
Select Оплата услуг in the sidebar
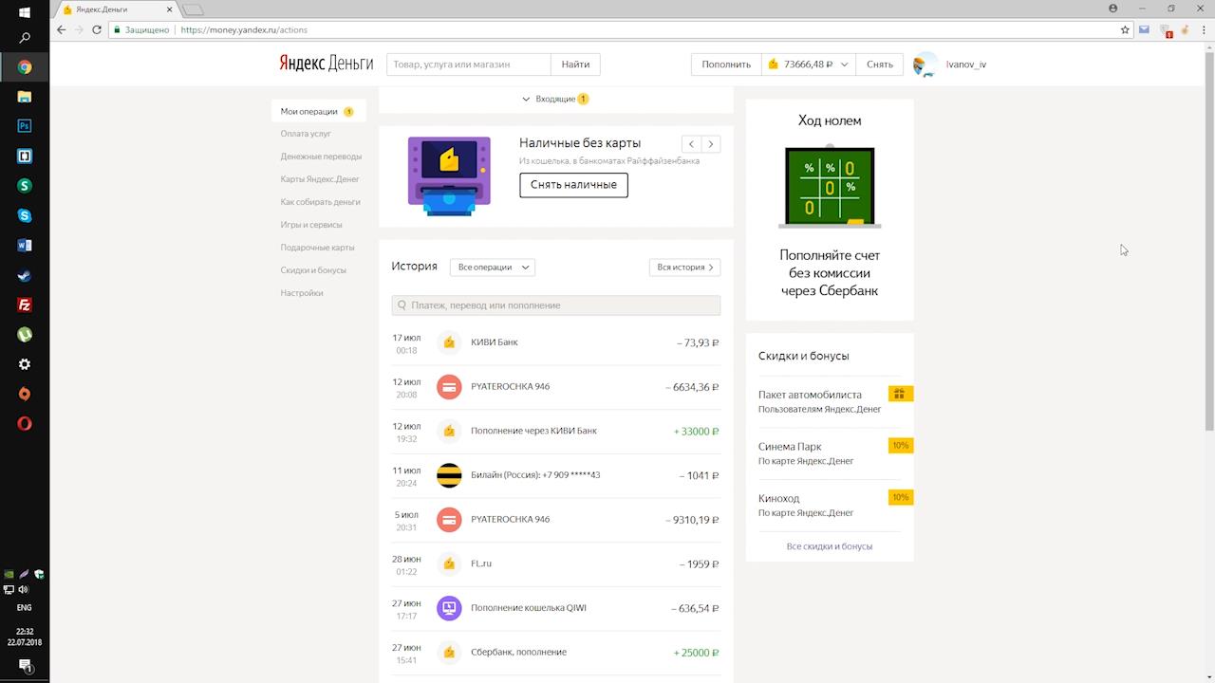[x=306, y=134]
